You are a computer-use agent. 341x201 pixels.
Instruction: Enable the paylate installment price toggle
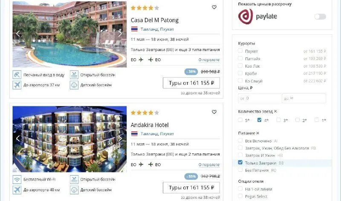[x=320, y=17]
